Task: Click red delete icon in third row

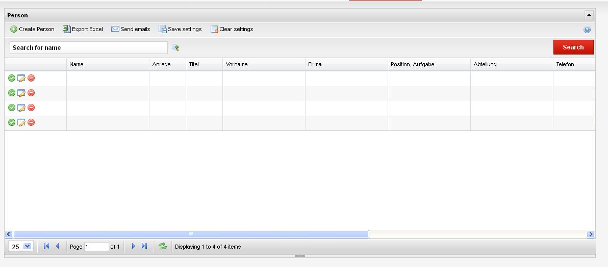Action: click(x=31, y=108)
